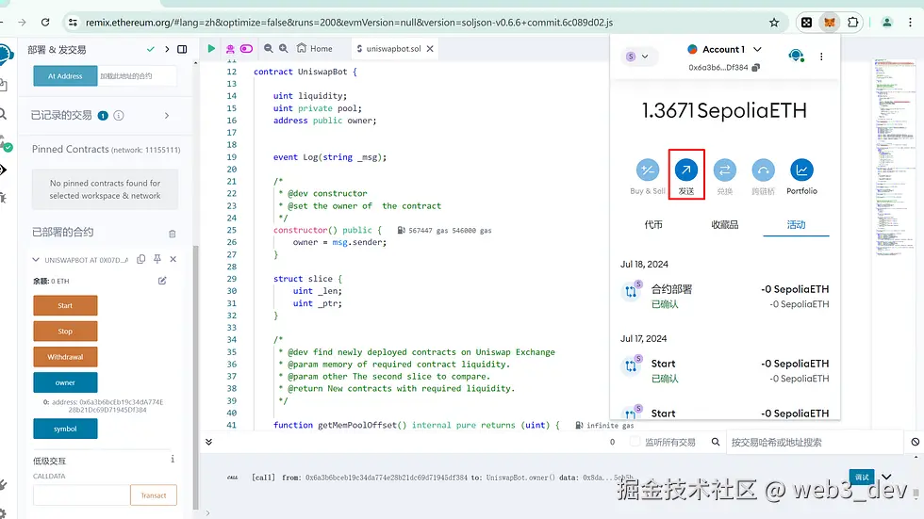Open the Jul 17 confirmed Start transaction

tap(725, 371)
